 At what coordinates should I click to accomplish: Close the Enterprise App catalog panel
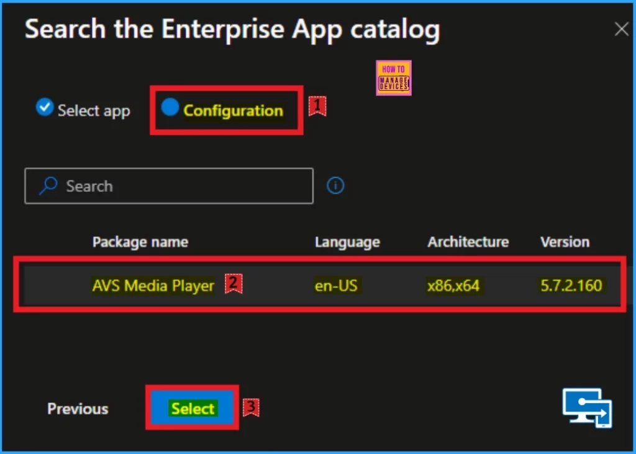(x=621, y=29)
